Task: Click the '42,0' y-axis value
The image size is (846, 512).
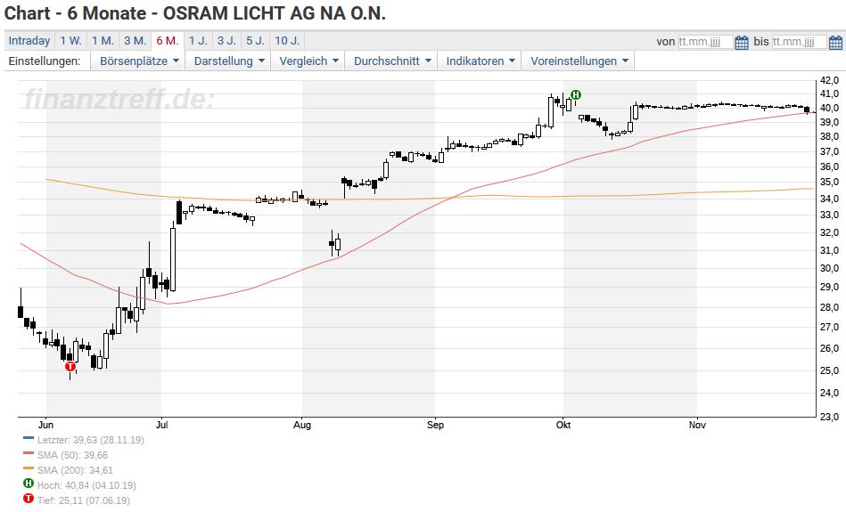Action: 829,80
